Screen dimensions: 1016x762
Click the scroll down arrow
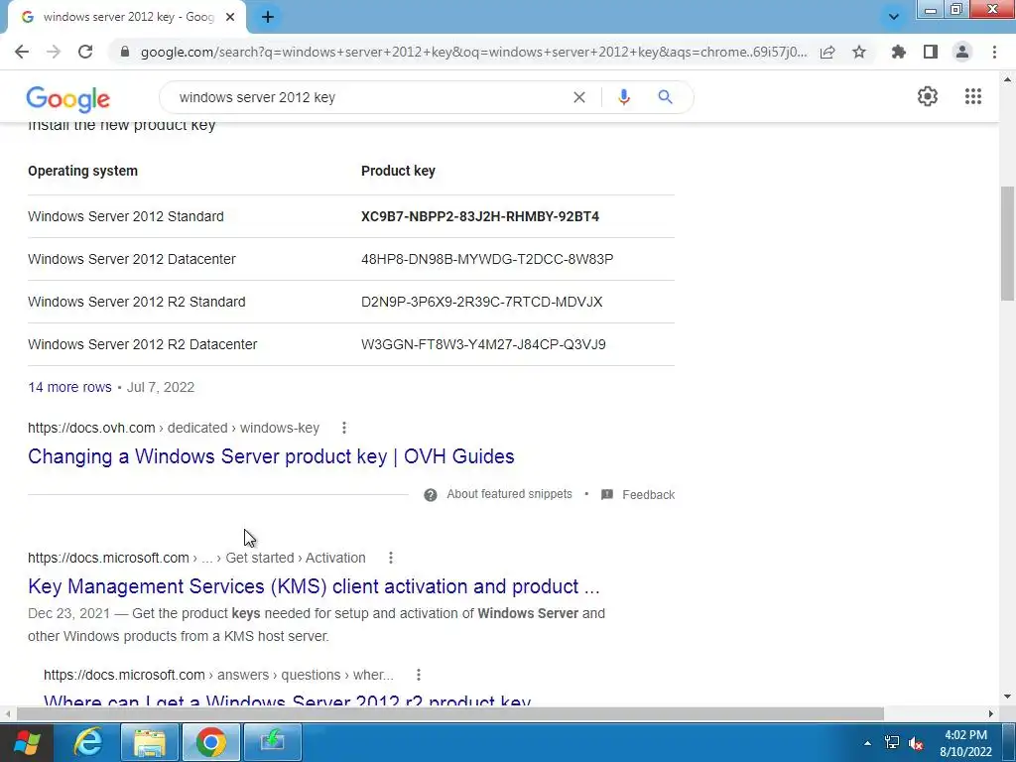click(x=1008, y=697)
